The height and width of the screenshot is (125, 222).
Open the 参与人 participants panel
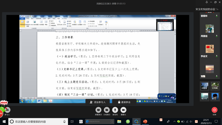tap(7, 110)
